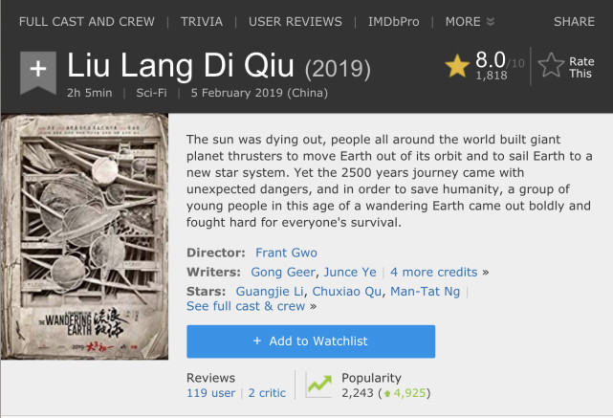This screenshot has height=418, width=613.
Task: Expand the 4 more credits link
Action: 433,273
